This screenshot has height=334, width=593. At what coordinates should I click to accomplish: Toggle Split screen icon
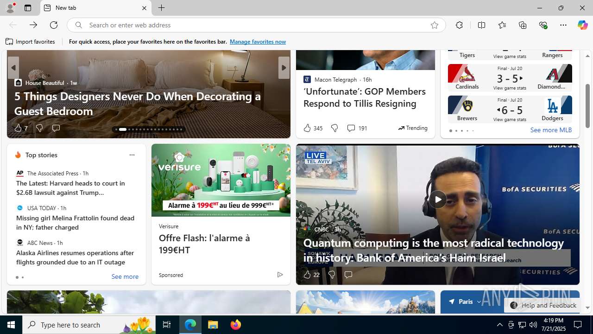(481, 25)
